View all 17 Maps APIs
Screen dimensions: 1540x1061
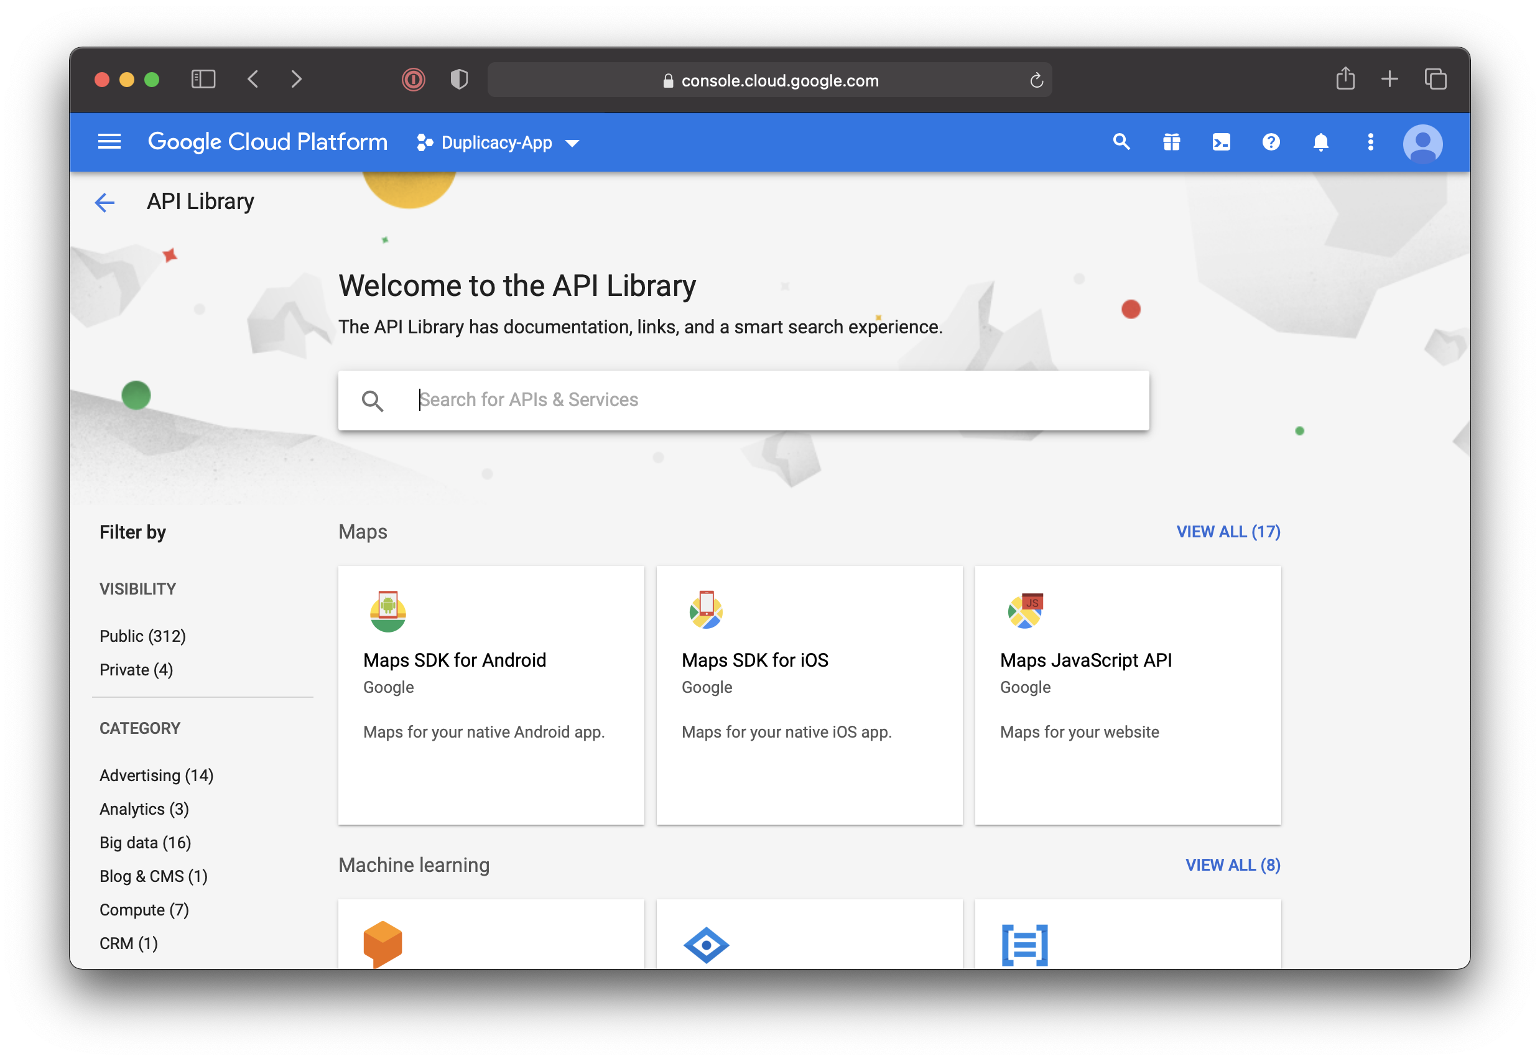point(1228,532)
